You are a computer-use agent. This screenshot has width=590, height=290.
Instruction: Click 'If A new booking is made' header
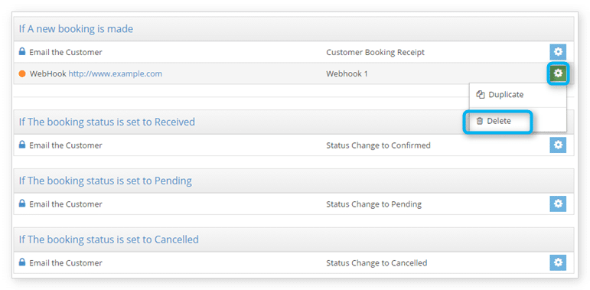click(76, 28)
